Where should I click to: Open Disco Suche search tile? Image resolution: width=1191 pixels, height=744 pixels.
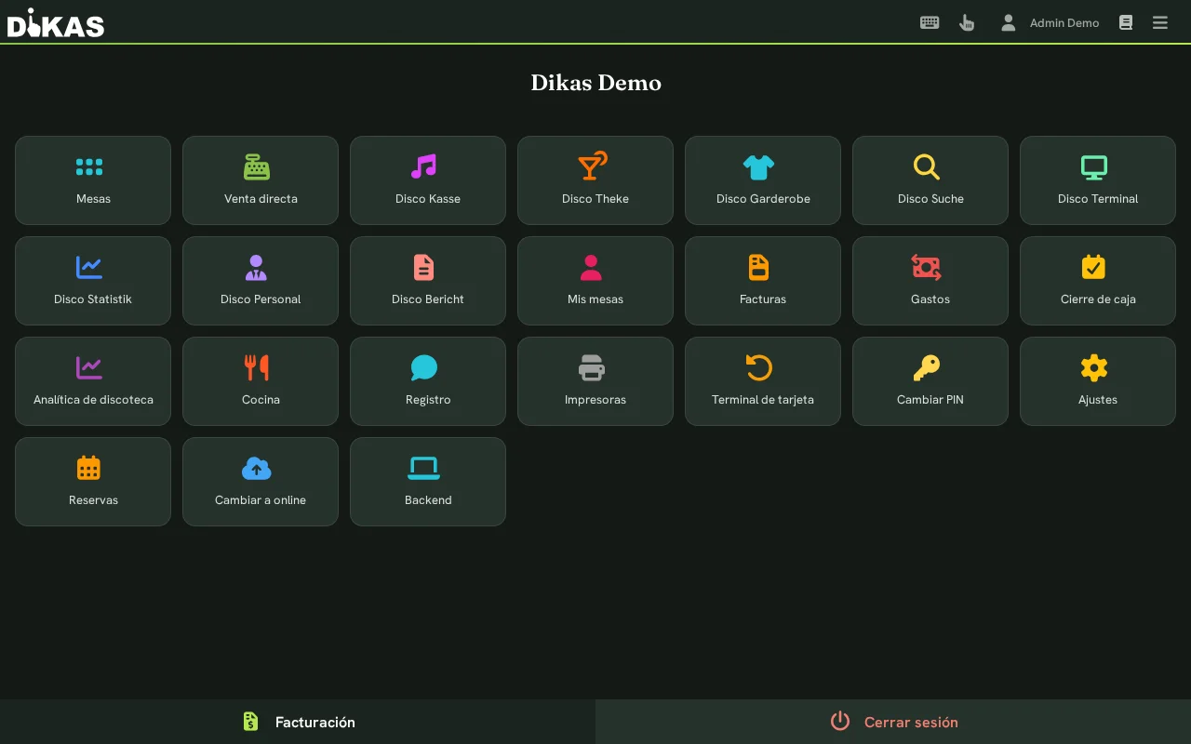pos(930,180)
